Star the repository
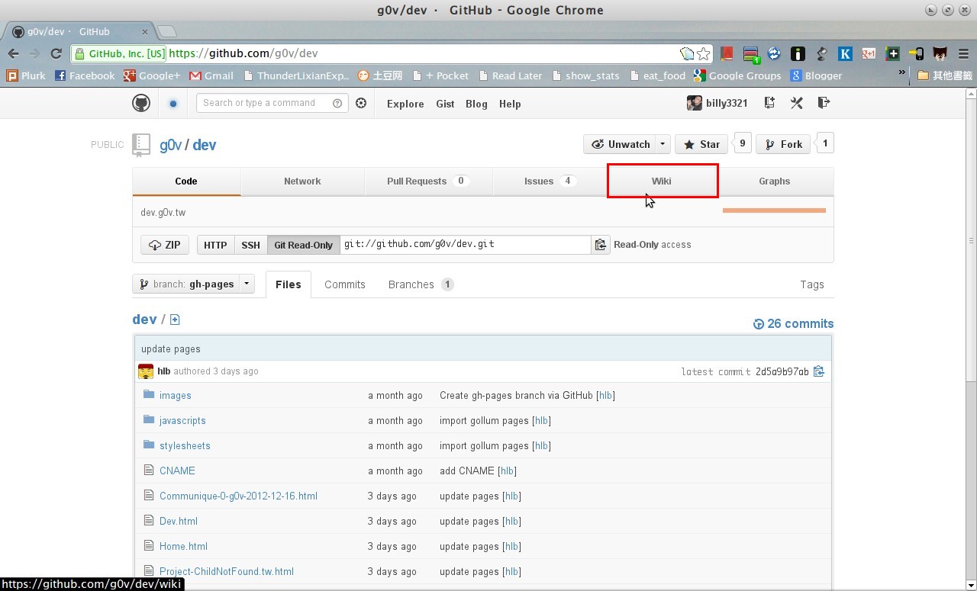The width and height of the screenshot is (977, 591). pyautogui.click(x=702, y=144)
